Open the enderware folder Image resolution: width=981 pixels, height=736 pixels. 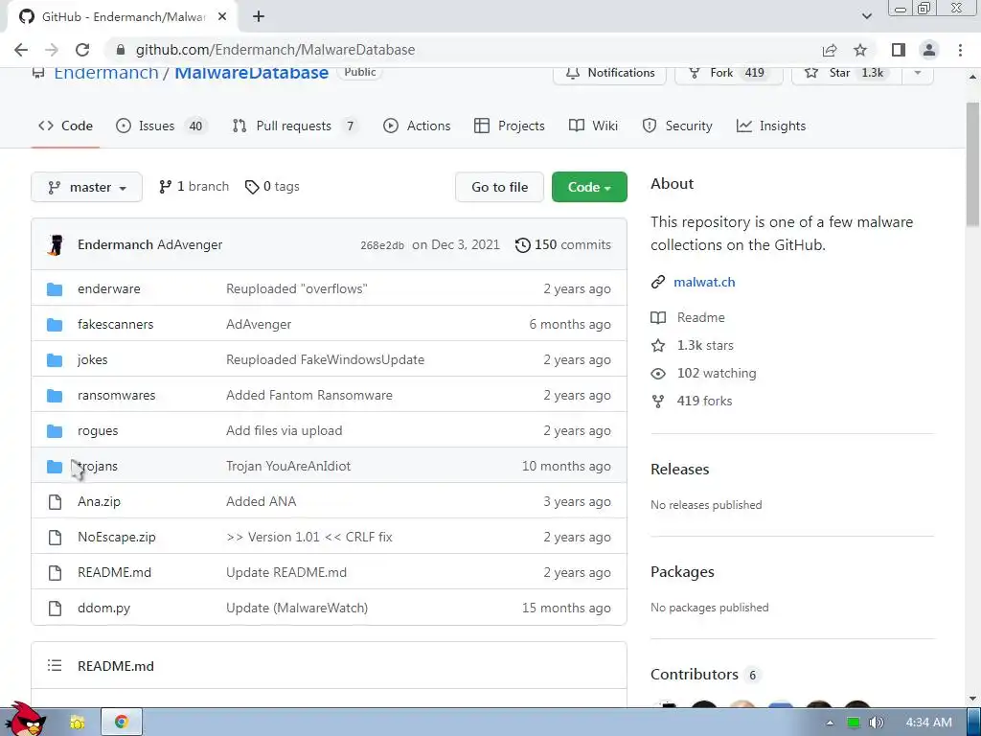click(109, 289)
